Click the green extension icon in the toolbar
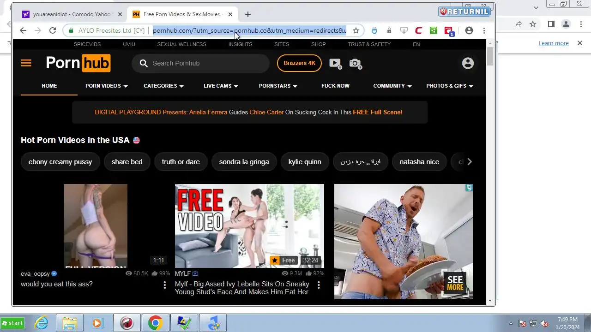 click(x=434, y=30)
